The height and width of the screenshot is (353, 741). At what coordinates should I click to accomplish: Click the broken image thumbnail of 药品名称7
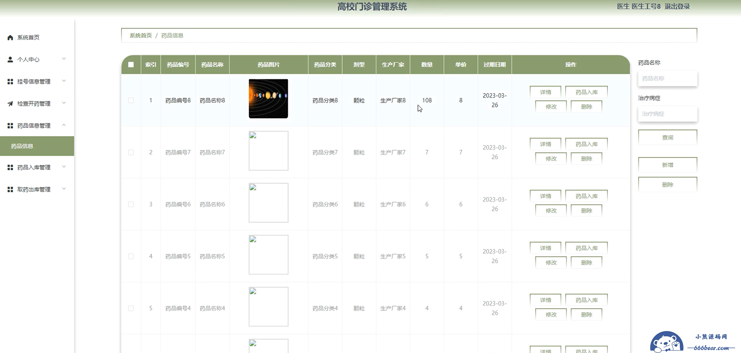tap(268, 151)
